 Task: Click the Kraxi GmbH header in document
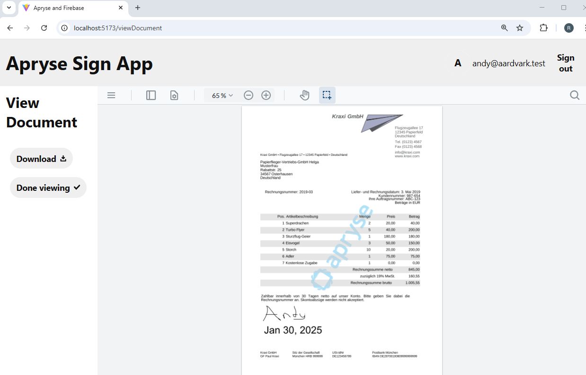click(347, 116)
